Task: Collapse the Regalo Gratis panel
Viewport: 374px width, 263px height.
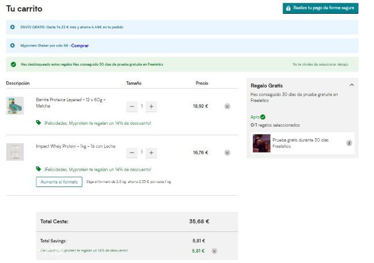Action: pyautogui.click(x=352, y=85)
